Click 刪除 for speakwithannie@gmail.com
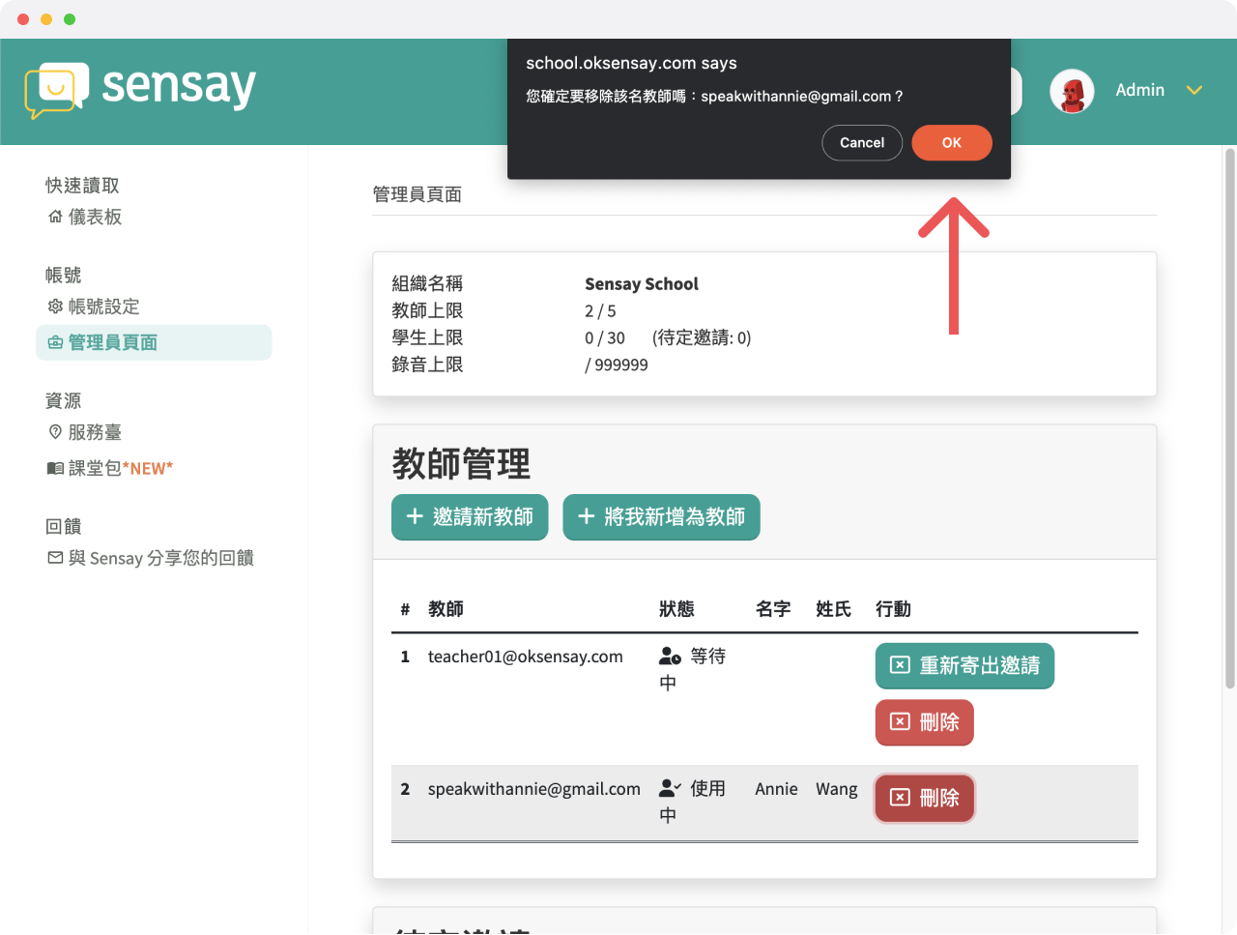The height and width of the screenshot is (935, 1237). pos(924,798)
